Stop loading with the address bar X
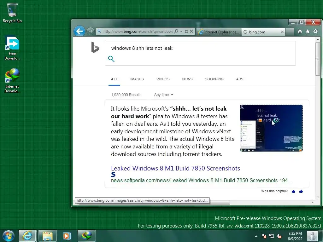 191,31
